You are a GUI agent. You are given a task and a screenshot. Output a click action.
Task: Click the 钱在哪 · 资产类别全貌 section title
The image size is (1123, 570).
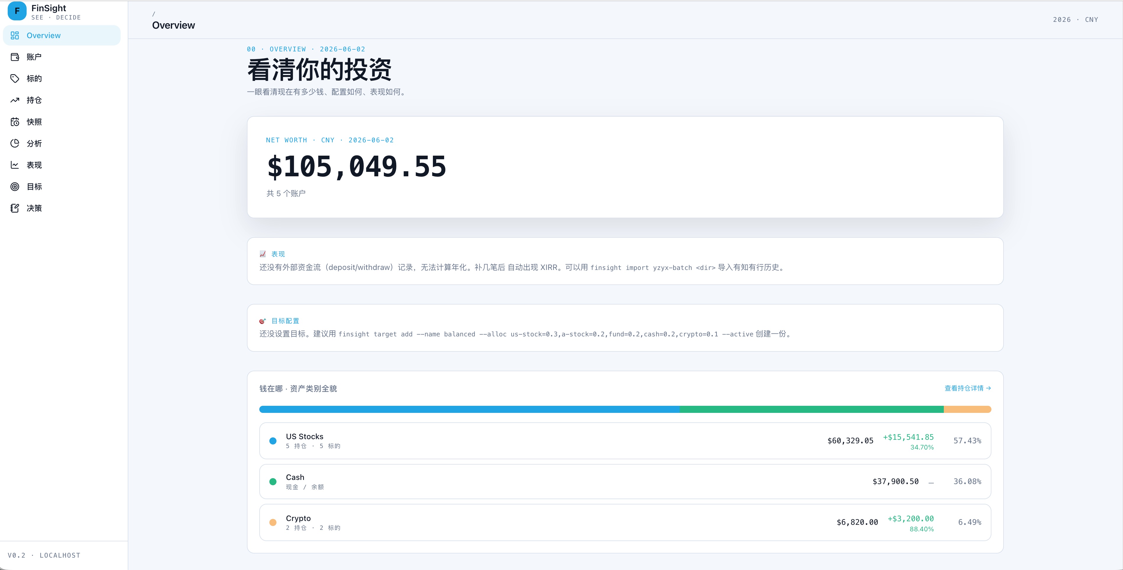click(x=298, y=388)
